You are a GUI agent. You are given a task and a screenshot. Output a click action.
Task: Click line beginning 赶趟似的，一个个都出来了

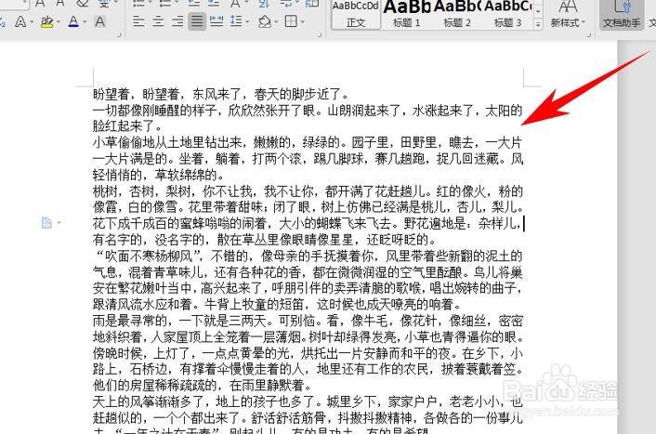pos(308,417)
